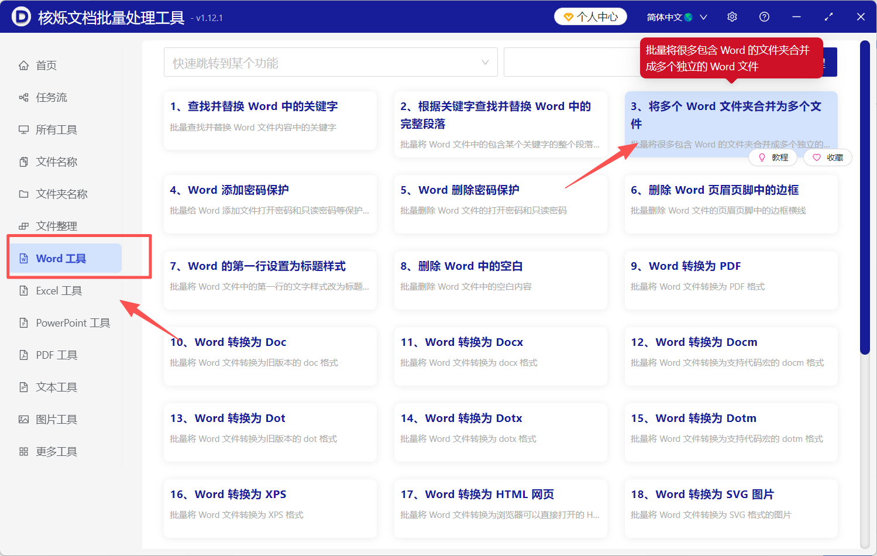Select the 文本工具 sidebar item

pos(56,387)
